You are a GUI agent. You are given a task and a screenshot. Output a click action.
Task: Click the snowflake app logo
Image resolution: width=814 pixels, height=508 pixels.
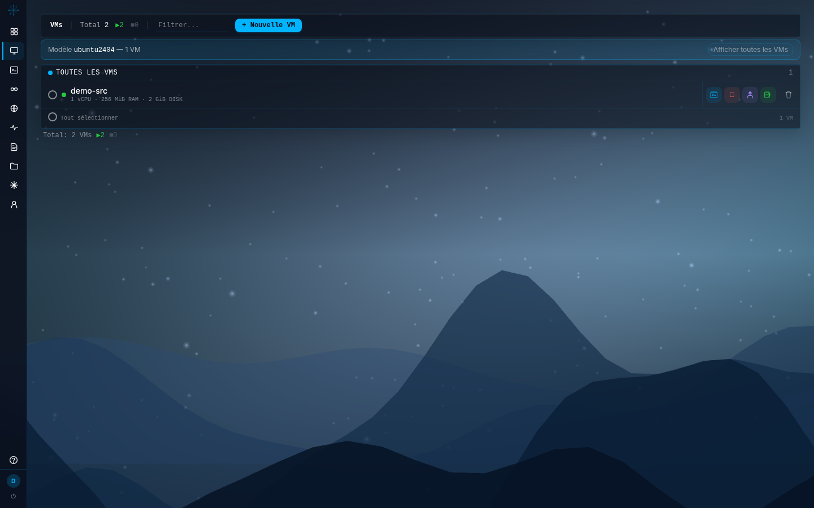(x=14, y=10)
